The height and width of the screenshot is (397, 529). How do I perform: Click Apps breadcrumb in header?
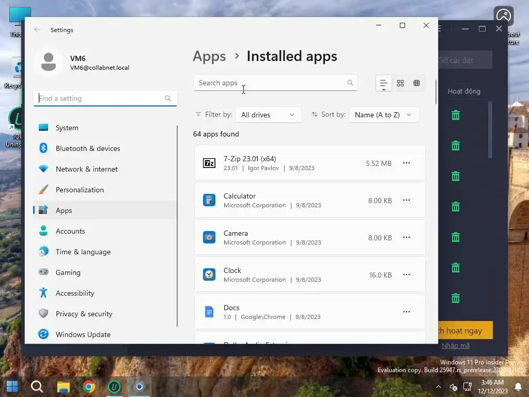click(209, 56)
